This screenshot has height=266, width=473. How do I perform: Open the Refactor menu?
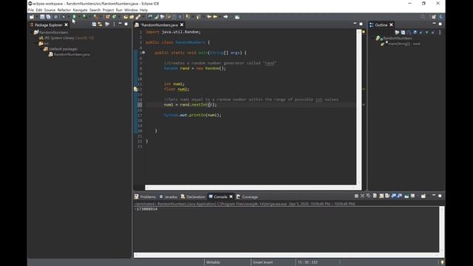pyautogui.click(x=64, y=10)
